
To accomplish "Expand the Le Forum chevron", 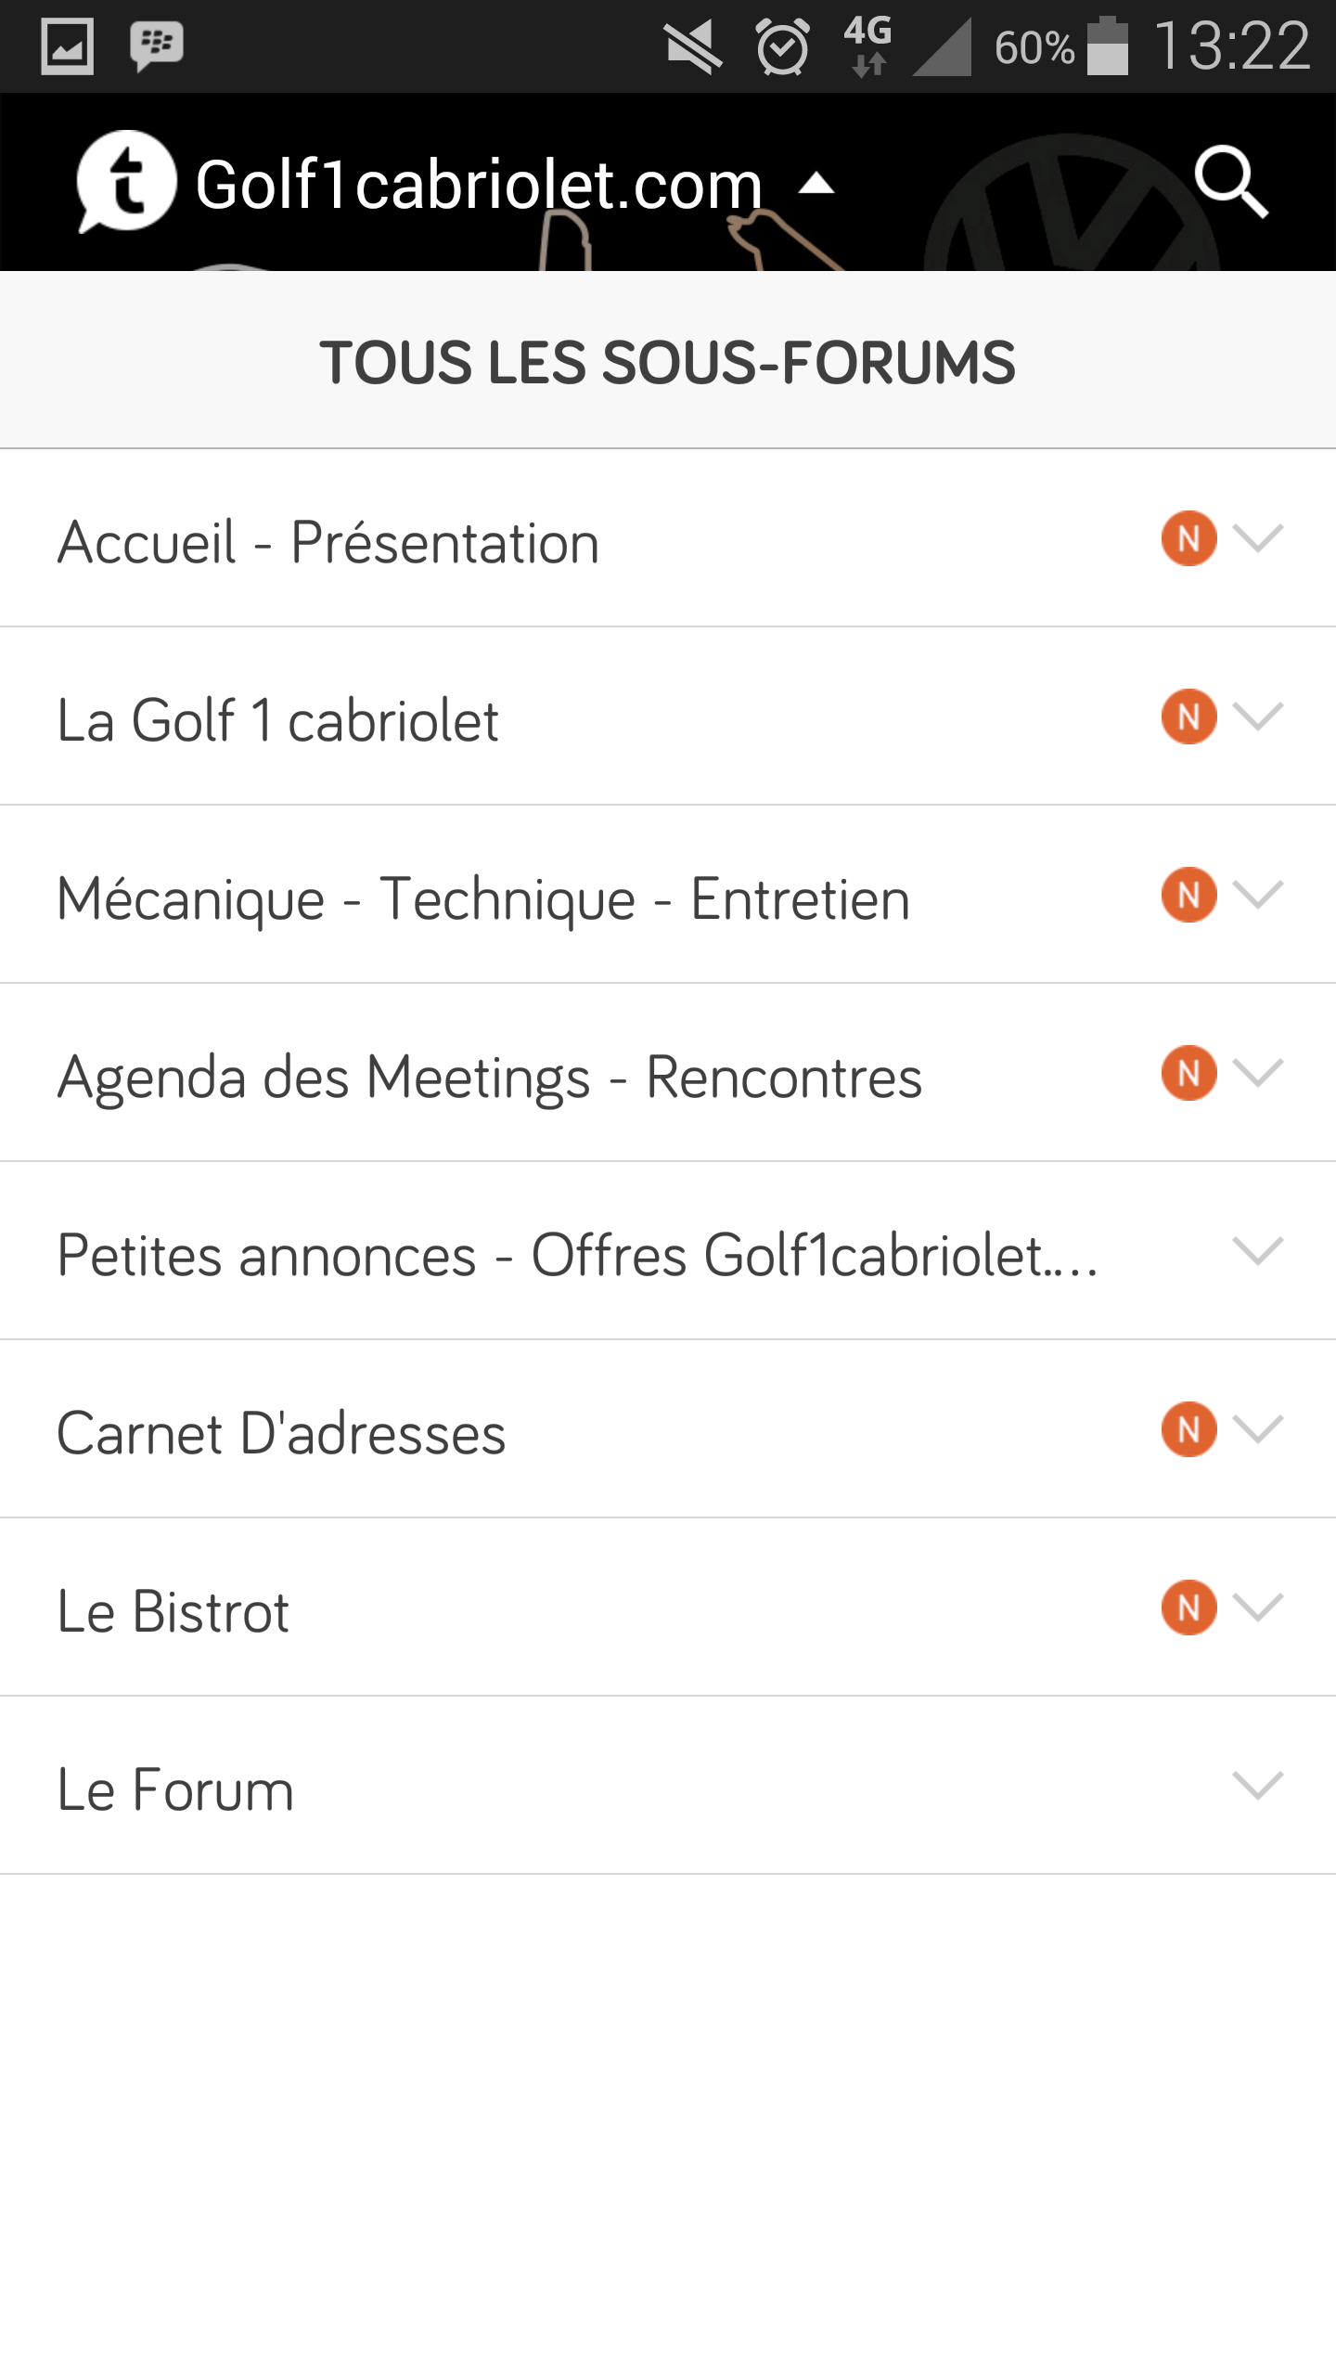I will point(1257,1786).
